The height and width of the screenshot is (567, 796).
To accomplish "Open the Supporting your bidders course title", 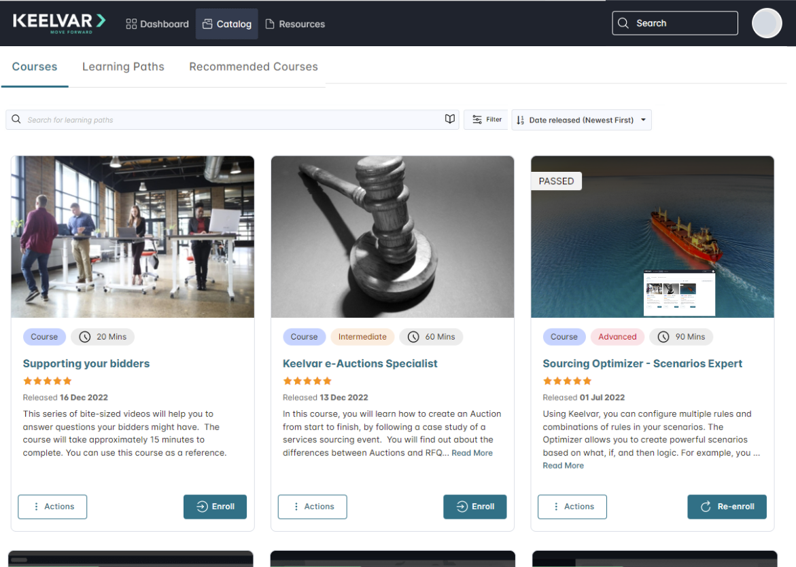I will tap(86, 364).
